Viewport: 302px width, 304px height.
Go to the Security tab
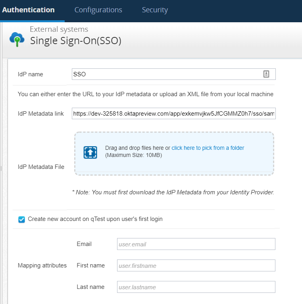(155, 10)
